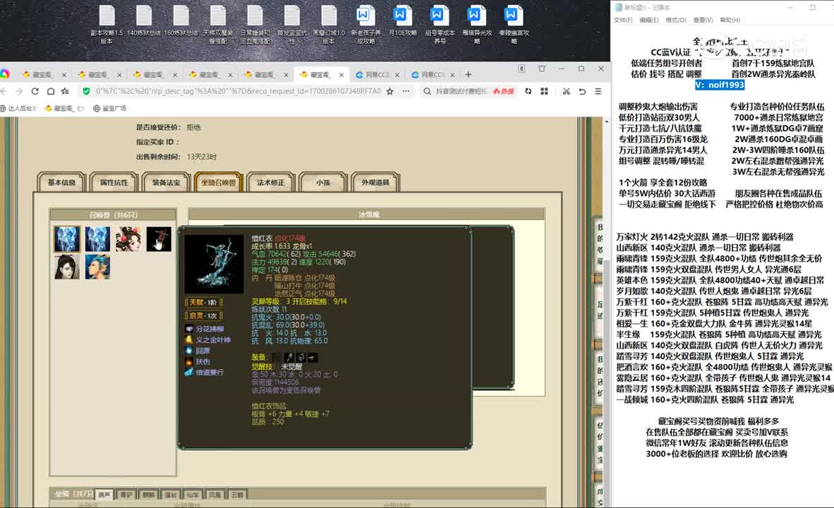The height and width of the screenshot is (508, 834).
Task: Open the 秦陵幽宫攻略 document icon
Action: coord(514,25)
